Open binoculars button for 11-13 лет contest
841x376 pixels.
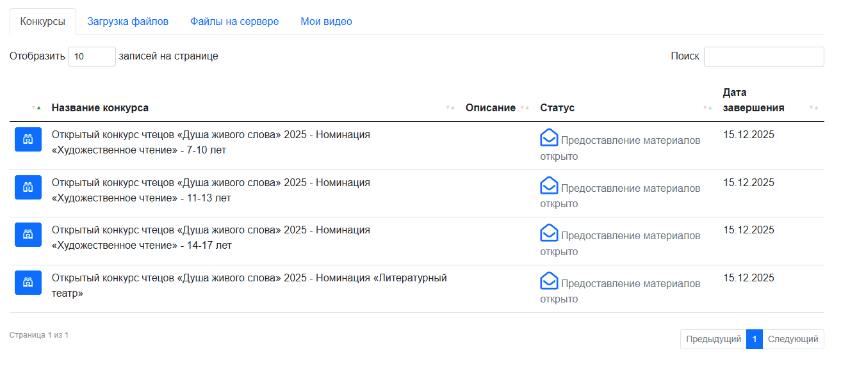pos(28,187)
